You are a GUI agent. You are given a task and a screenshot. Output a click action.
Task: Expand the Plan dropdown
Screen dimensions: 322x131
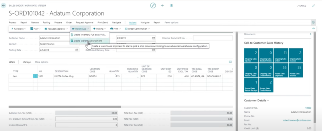(x=35, y=29)
